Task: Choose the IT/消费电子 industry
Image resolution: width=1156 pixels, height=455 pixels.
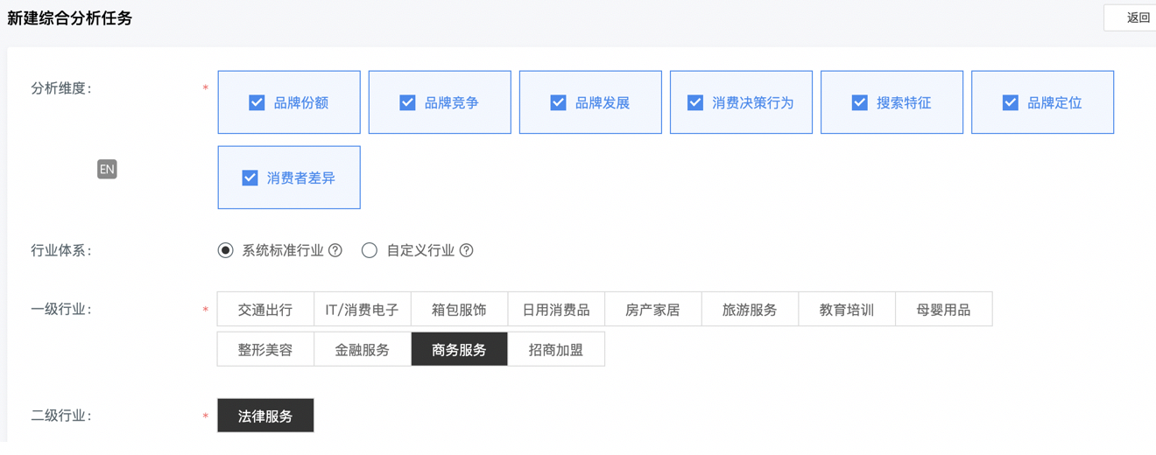Action: click(362, 310)
